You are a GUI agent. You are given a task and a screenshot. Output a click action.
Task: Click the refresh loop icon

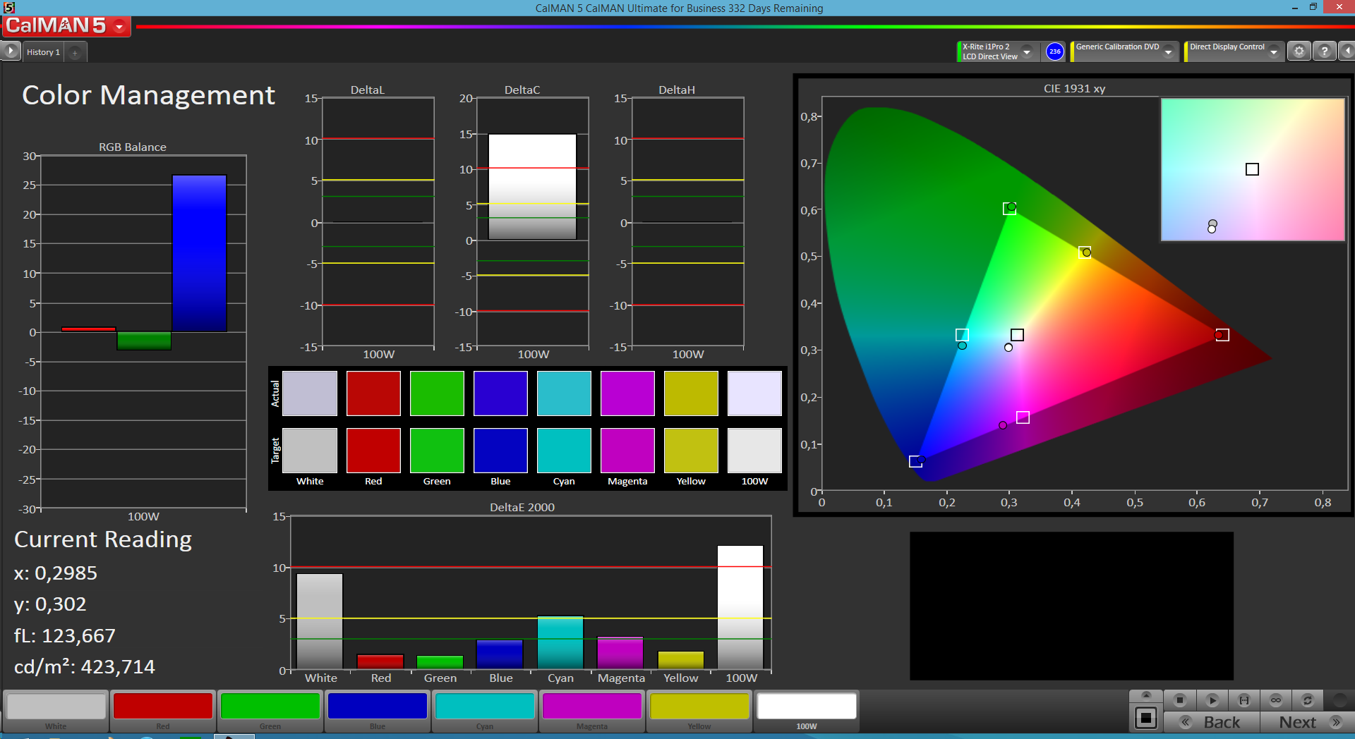1307,700
